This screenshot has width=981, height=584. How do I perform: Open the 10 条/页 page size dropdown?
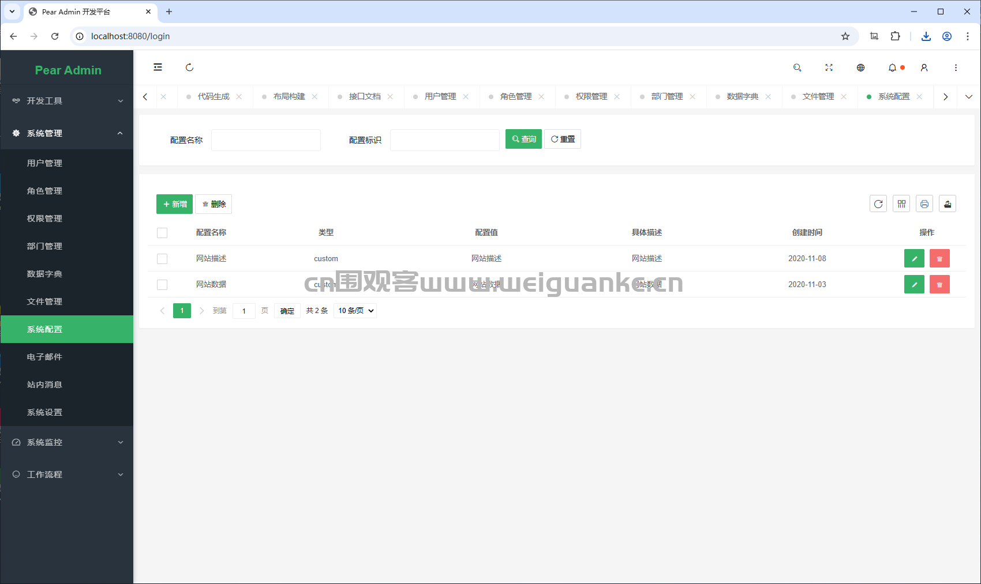pos(355,311)
